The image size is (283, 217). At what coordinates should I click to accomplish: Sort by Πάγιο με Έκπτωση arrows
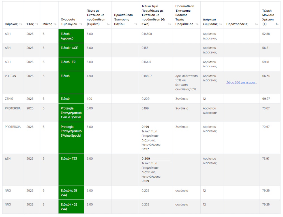tap(108, 24)
